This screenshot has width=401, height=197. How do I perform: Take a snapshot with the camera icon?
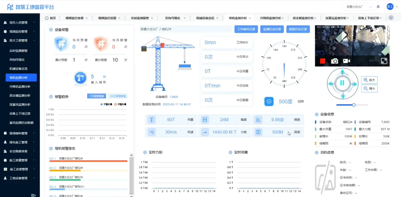334,61
